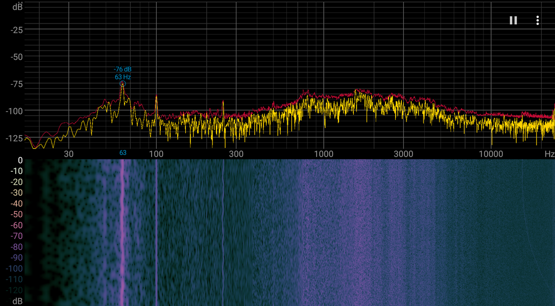This screenshot has width=555, height=306.
Task: Select the peak marker circle at 63 Hz
Action: click(x=123, y=84)
